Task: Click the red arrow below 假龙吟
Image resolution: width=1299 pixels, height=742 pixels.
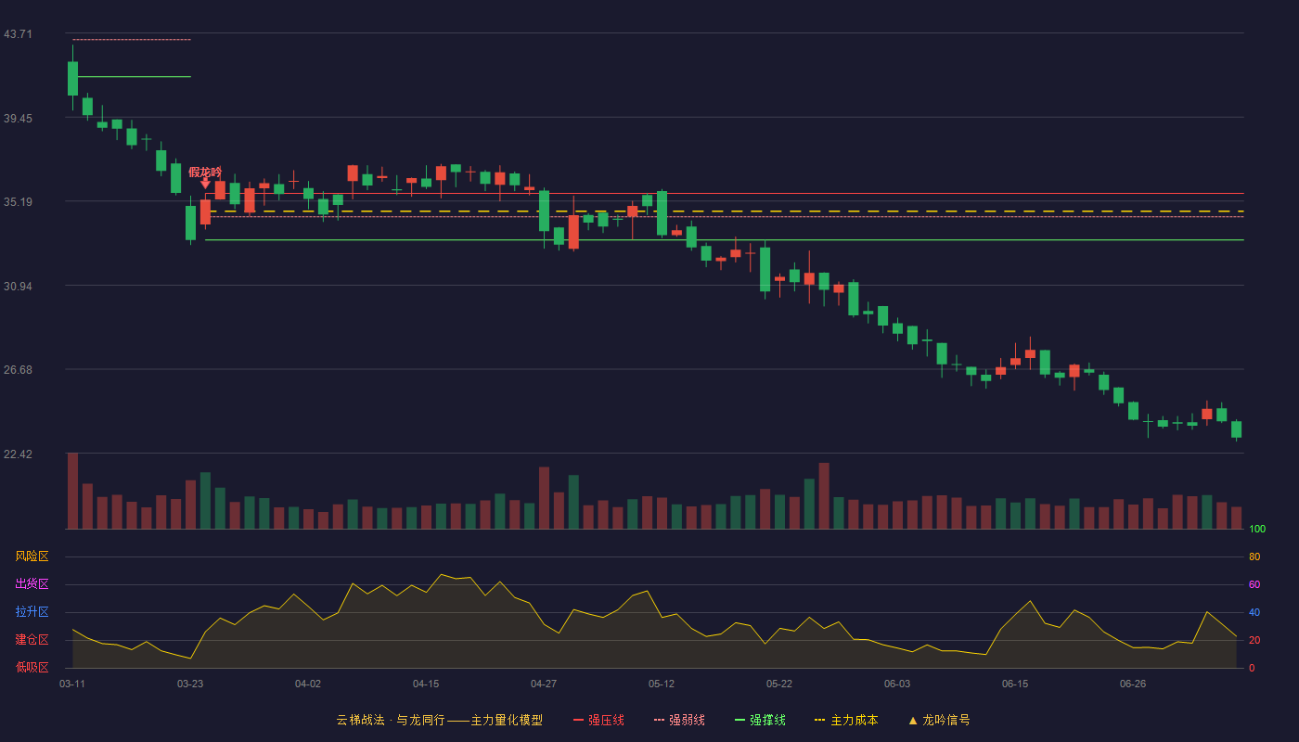Action: tap(205, 184)
